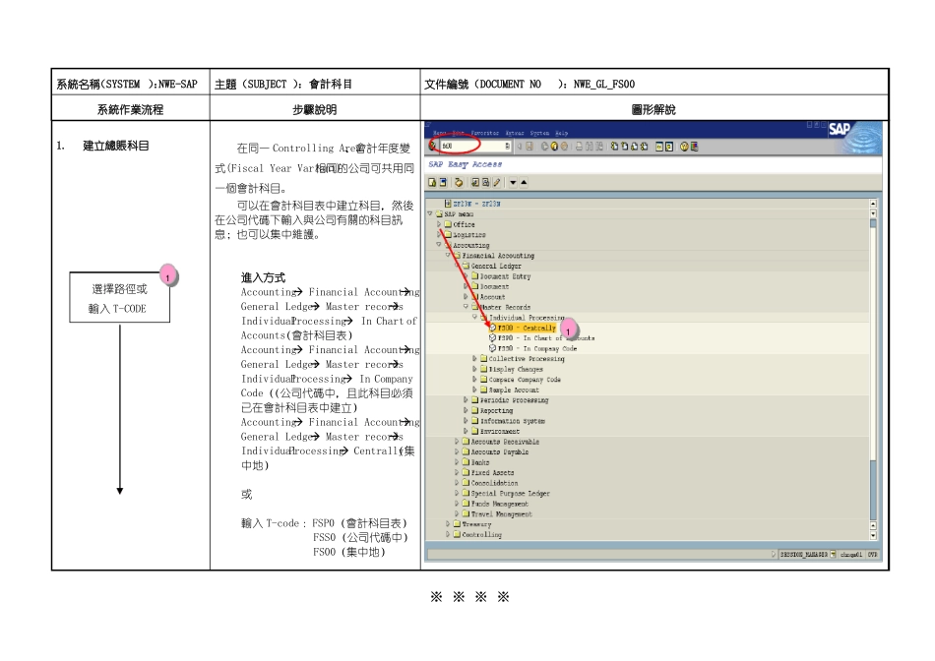The image size is (935, 661).
Task: Expand the Fixed Assets folder
Action: point(457,473)
